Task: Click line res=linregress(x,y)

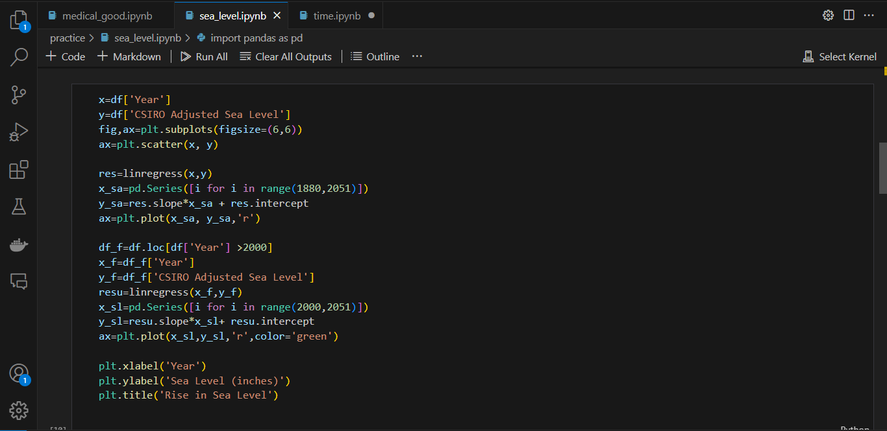Action: pos(156,173)
